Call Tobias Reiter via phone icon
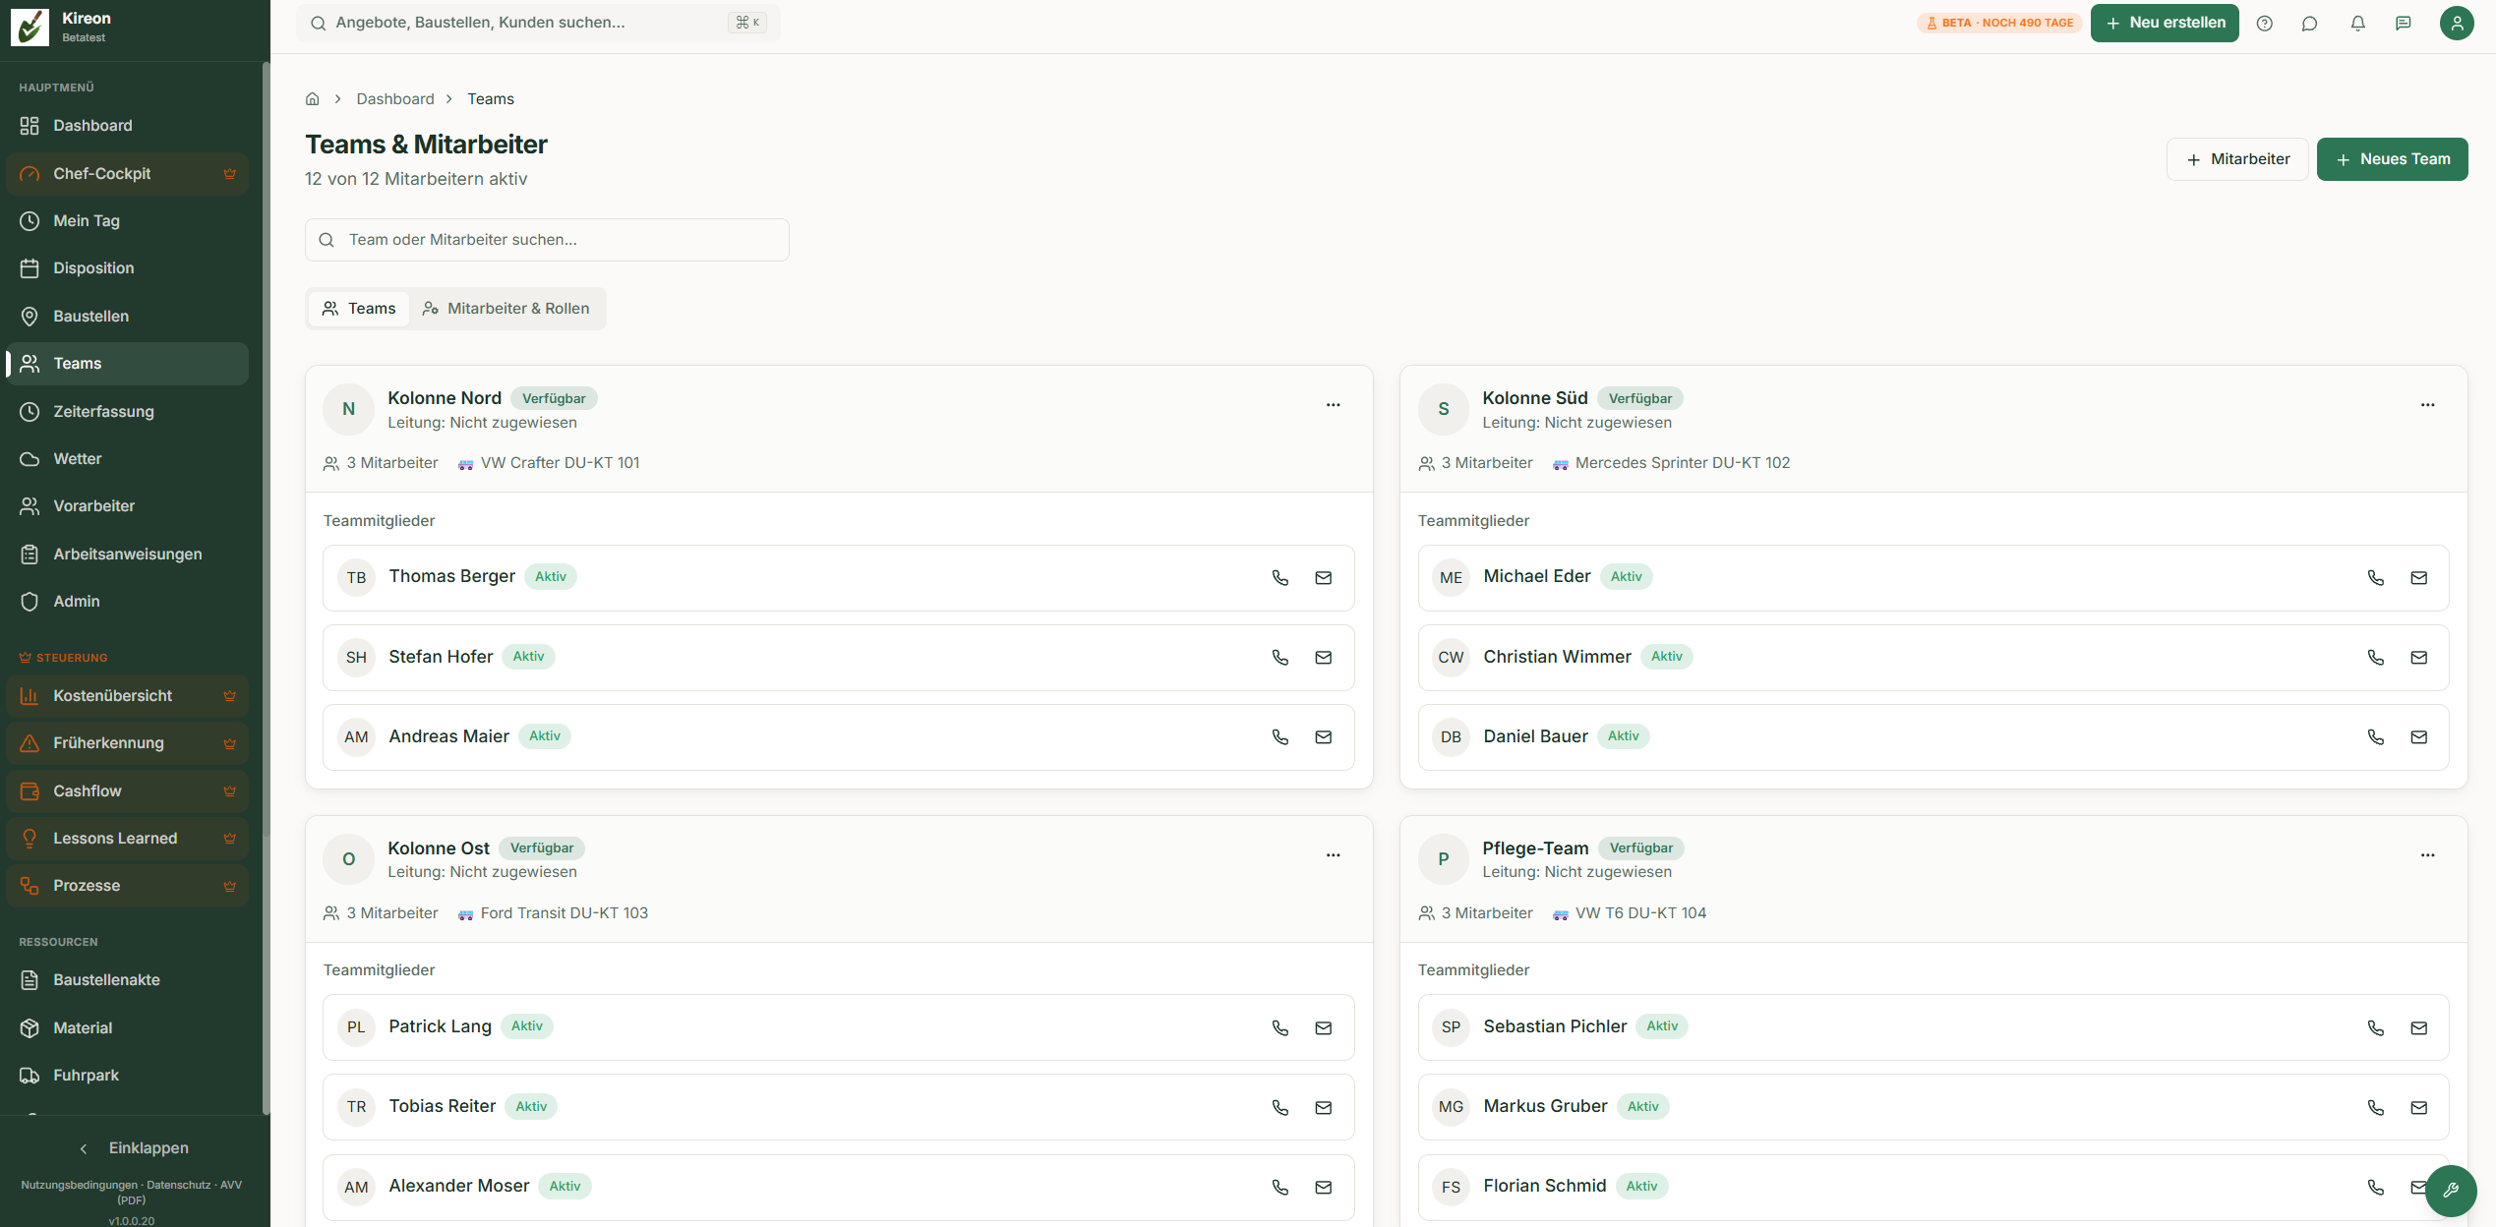This screenshot has height=1227, width=2496. (x=1279, y=1108)
